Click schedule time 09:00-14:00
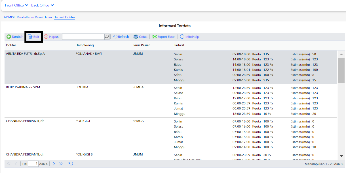Image resolution: width=346 pixels, height=173 pixels. pyautogui.click(x=241, y=147)
